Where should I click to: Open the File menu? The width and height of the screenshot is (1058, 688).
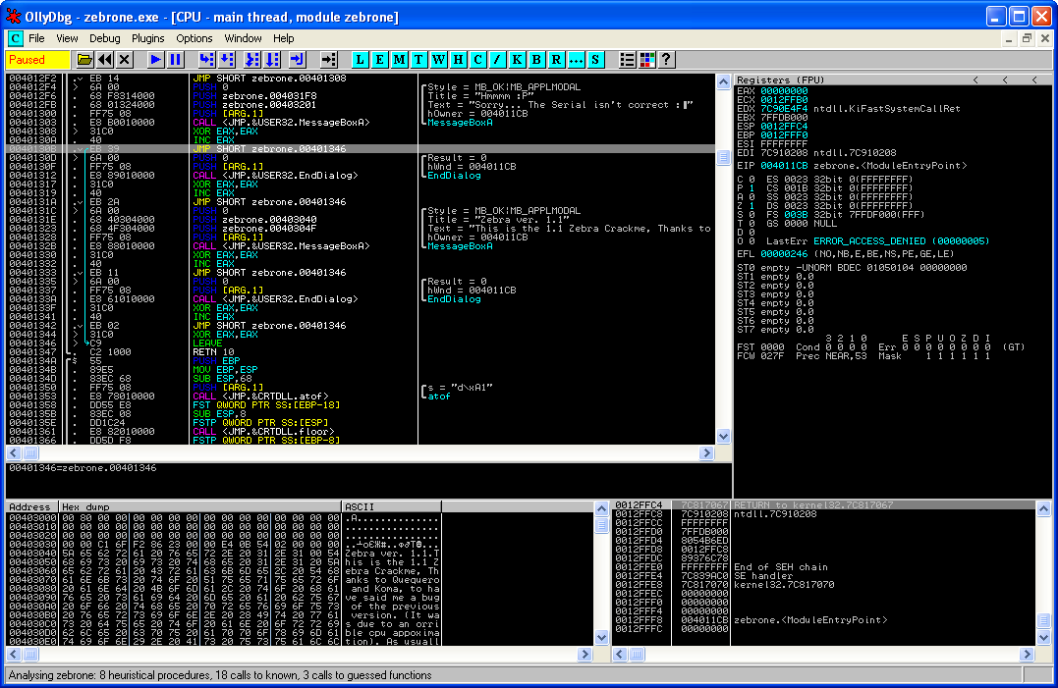pos(37,38)
